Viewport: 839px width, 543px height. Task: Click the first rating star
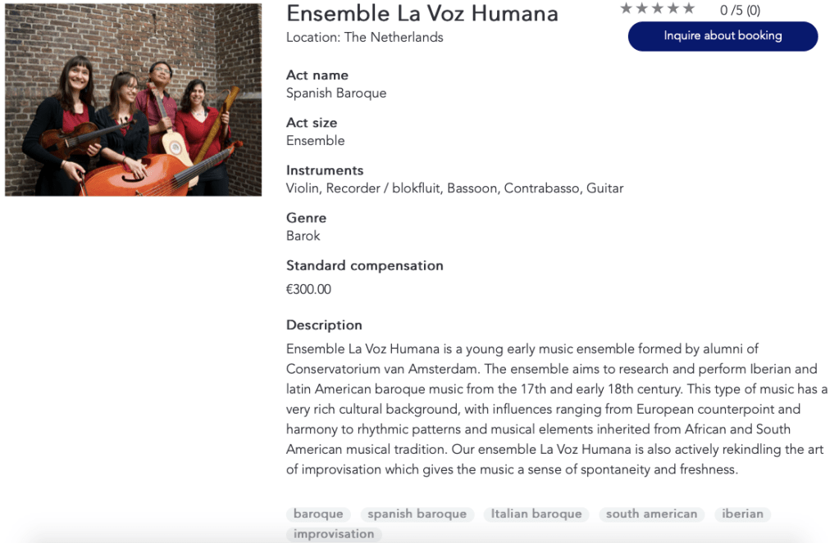click(627, 9)
